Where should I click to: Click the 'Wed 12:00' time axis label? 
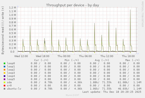[21, 56]
